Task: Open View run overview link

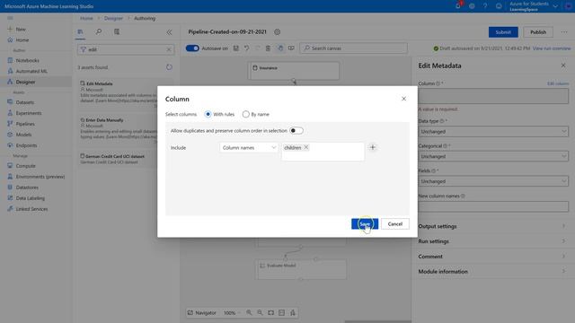Action: (552, 48)
